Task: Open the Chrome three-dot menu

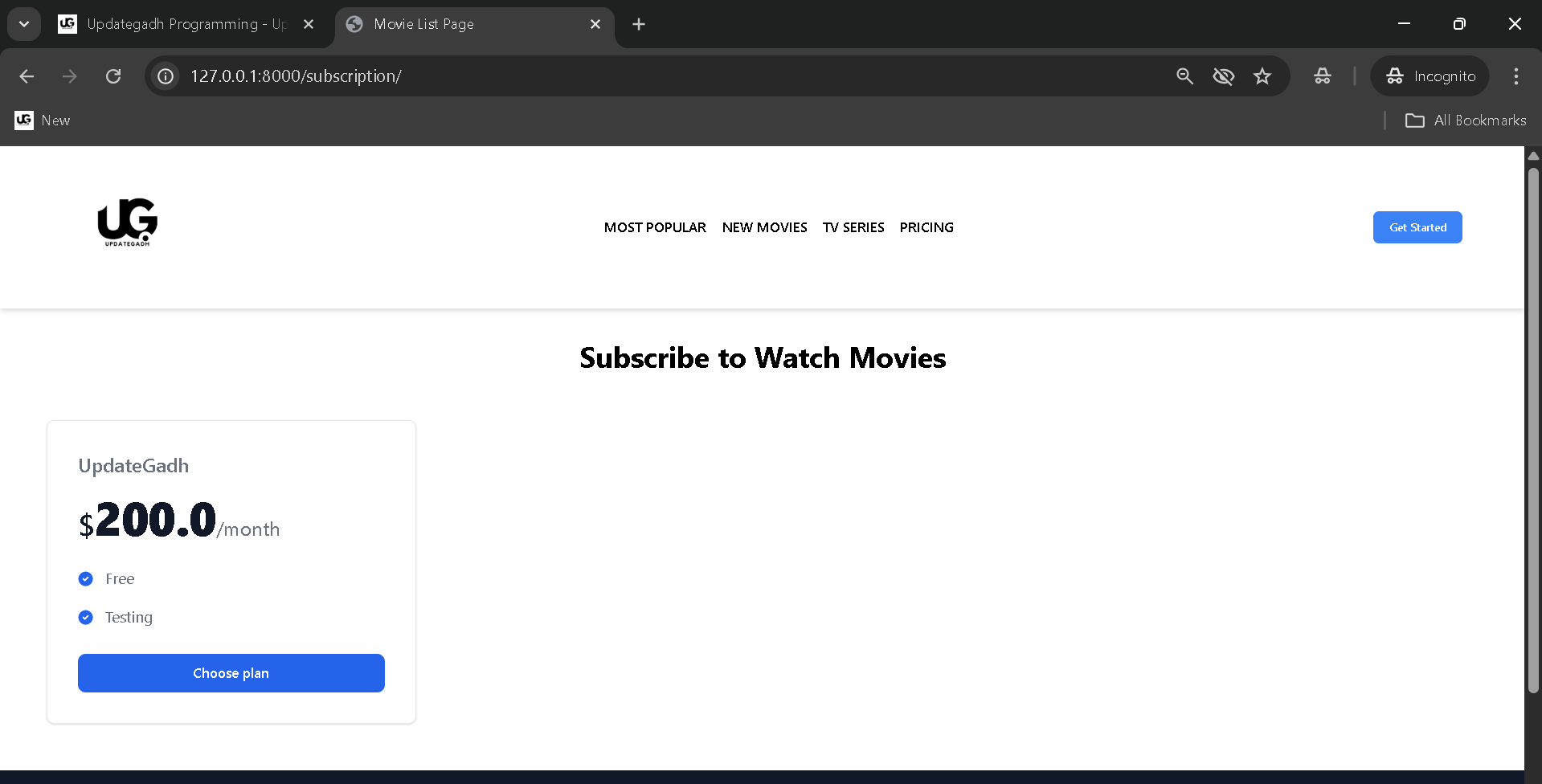Action: (1515, 76)
